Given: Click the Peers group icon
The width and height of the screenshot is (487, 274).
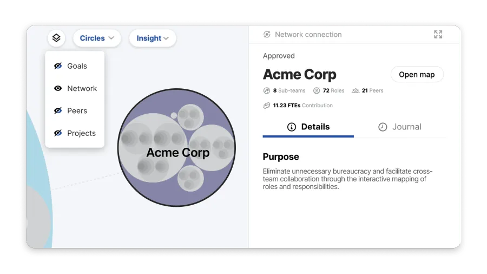Looking at the screenshot, I should pos(356,90).
